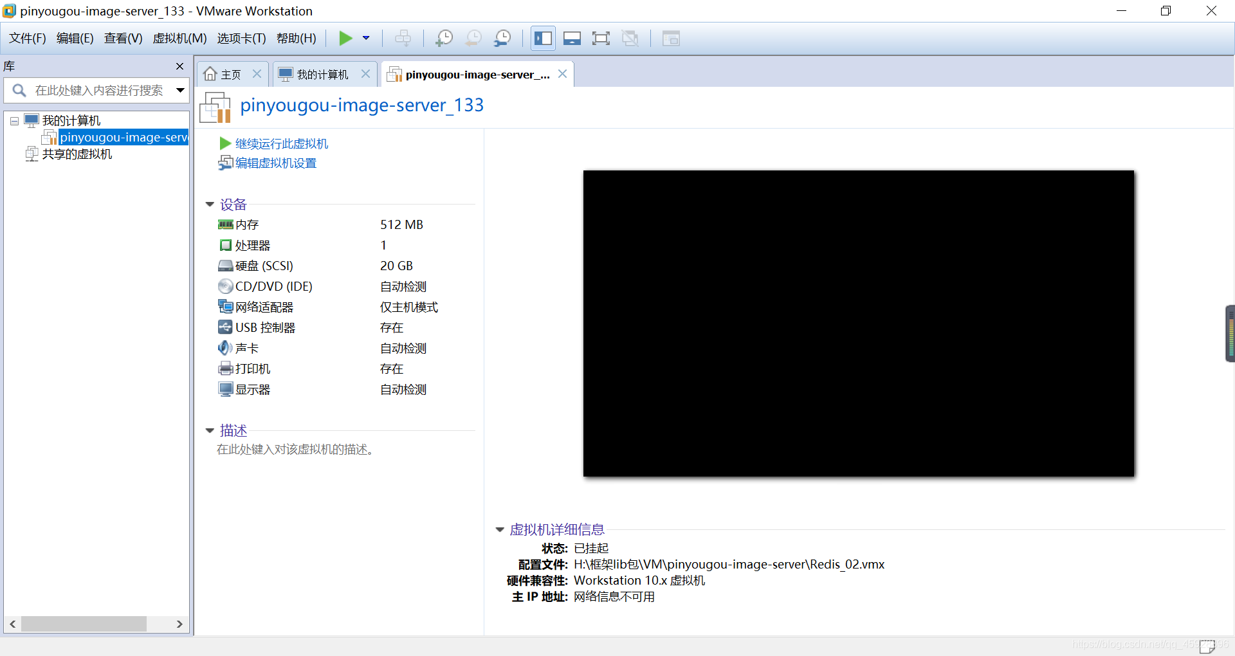Click the 网络适配器 network adapter icon
The width and height of the screenshot is (1235, 656).
pyautogui.click(x=225, y=307)
